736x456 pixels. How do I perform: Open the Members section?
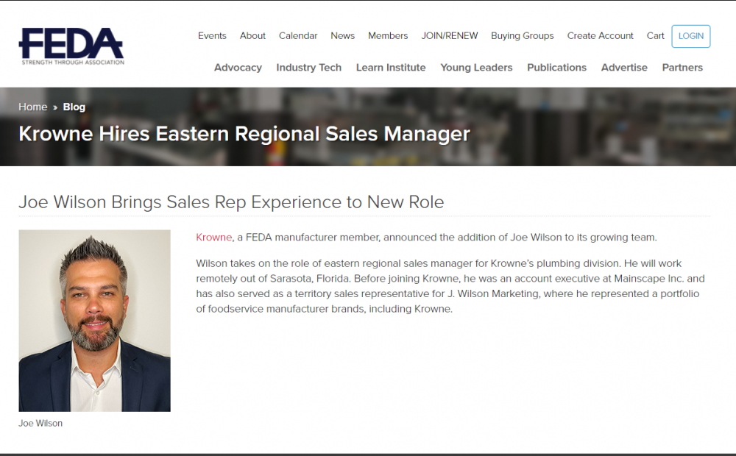(388, 36)
